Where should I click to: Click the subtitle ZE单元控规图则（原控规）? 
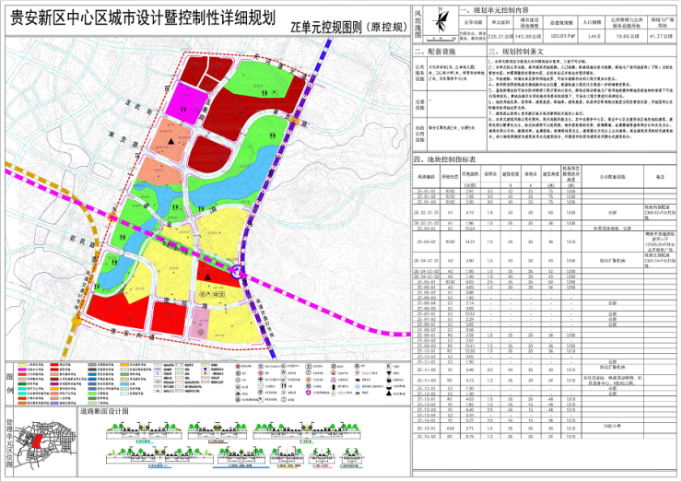tap(348, 28)
